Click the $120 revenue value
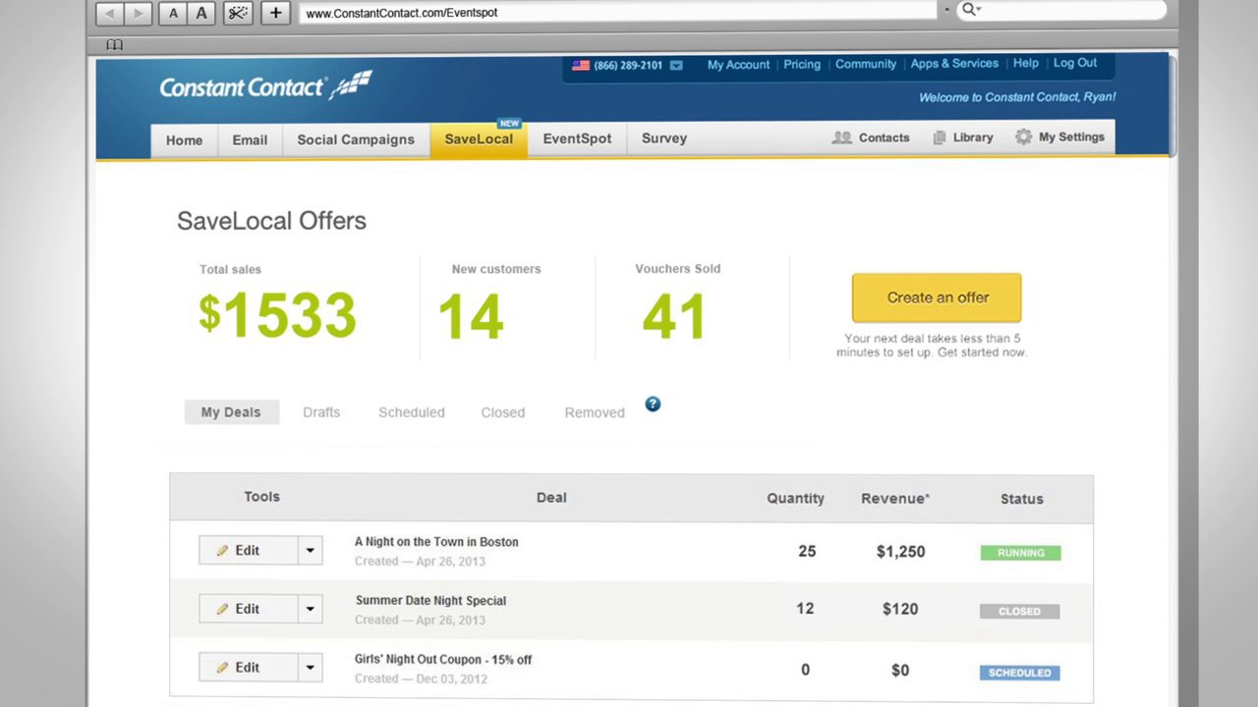 click(x=900, y=609)
